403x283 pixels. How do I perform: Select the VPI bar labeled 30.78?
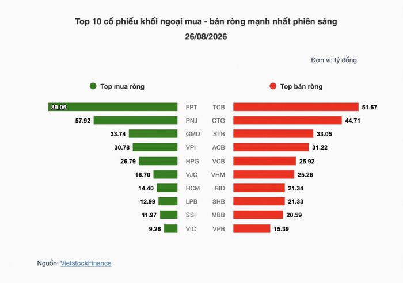[x=155, y=147]
